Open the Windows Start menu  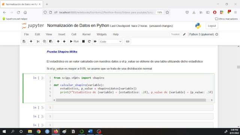click(x=4, y=132)
